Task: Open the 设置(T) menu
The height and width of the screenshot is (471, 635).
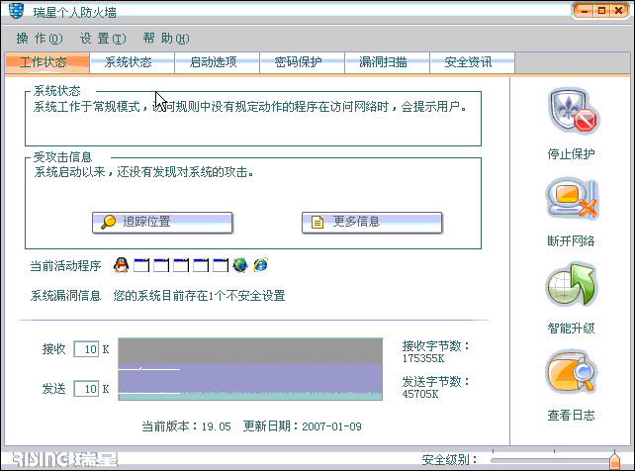Action: [103, 39]
